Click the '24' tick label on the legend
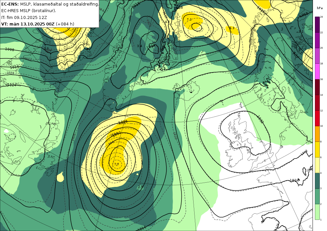Image resolution: width=327 pixels, height=231 pixels. (x=321, y=17)
